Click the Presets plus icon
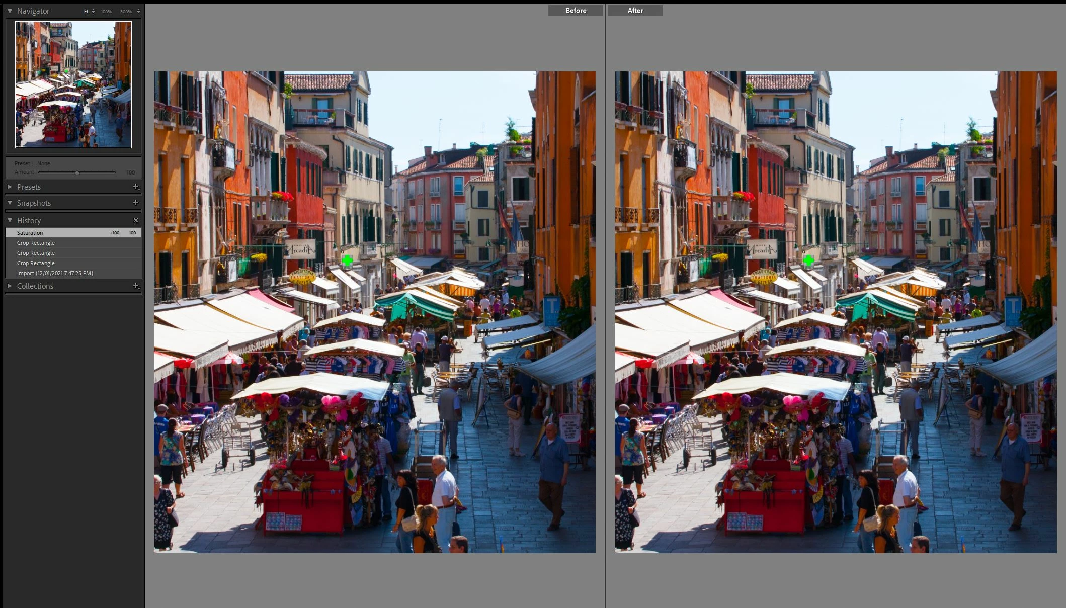Viewport: 1066px width, 608px height. pyautogui.click(x=136, y=187)
